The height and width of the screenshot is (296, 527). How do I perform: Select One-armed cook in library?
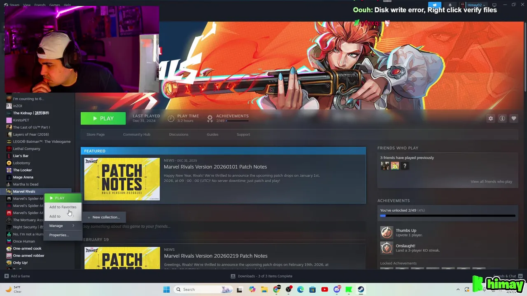point(27,248)
